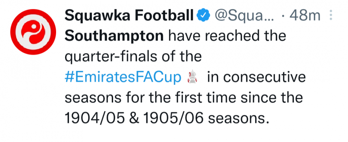Click the bold word Southampton
The height and width of the screenshot is (142, 348).
[x=114, y=36]
